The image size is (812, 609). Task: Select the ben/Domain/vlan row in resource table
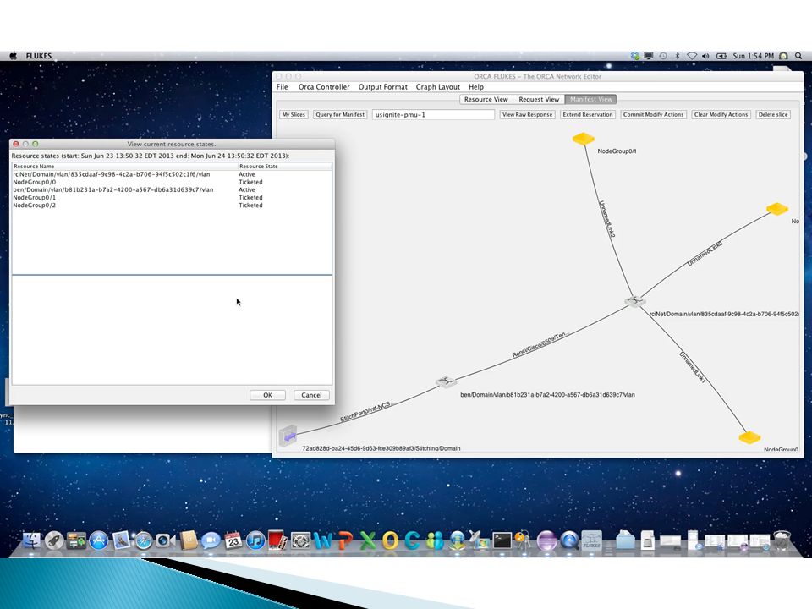click(172, 190)
